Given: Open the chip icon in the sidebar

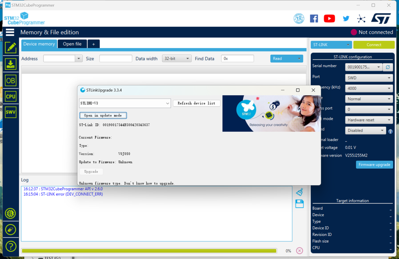Looking at the screenshot, I should [x=10, y=213].
